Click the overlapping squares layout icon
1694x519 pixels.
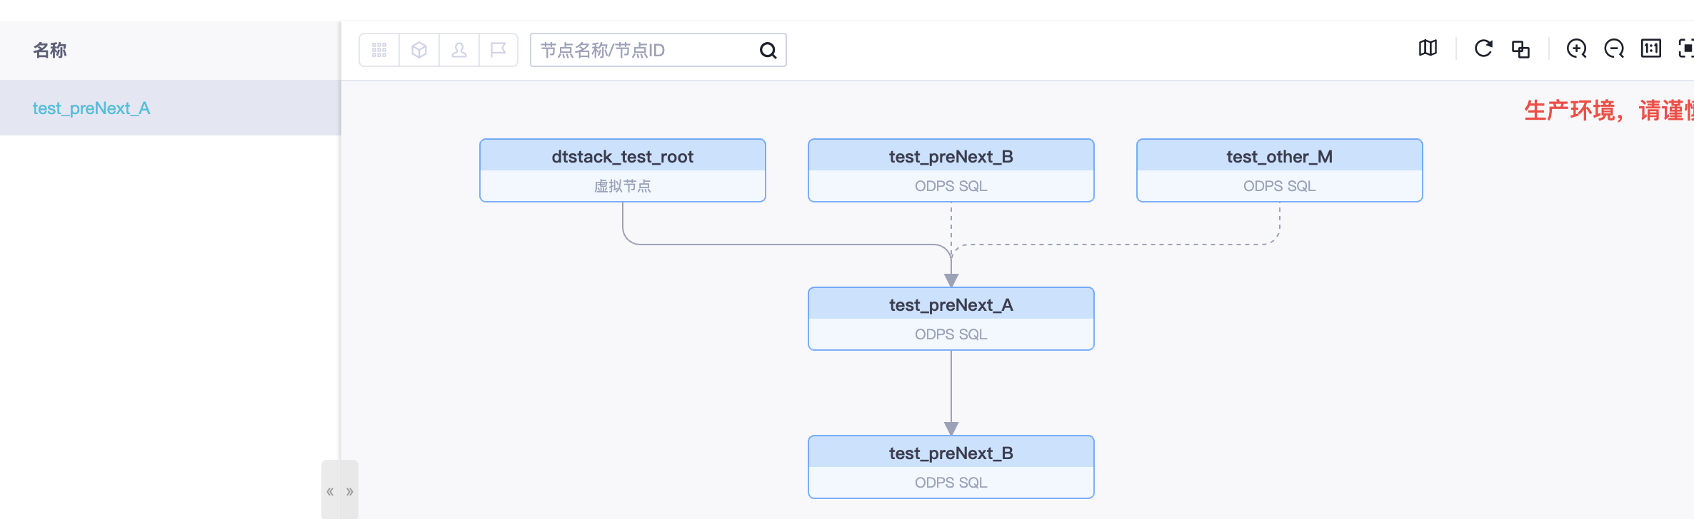[1520, 49]
